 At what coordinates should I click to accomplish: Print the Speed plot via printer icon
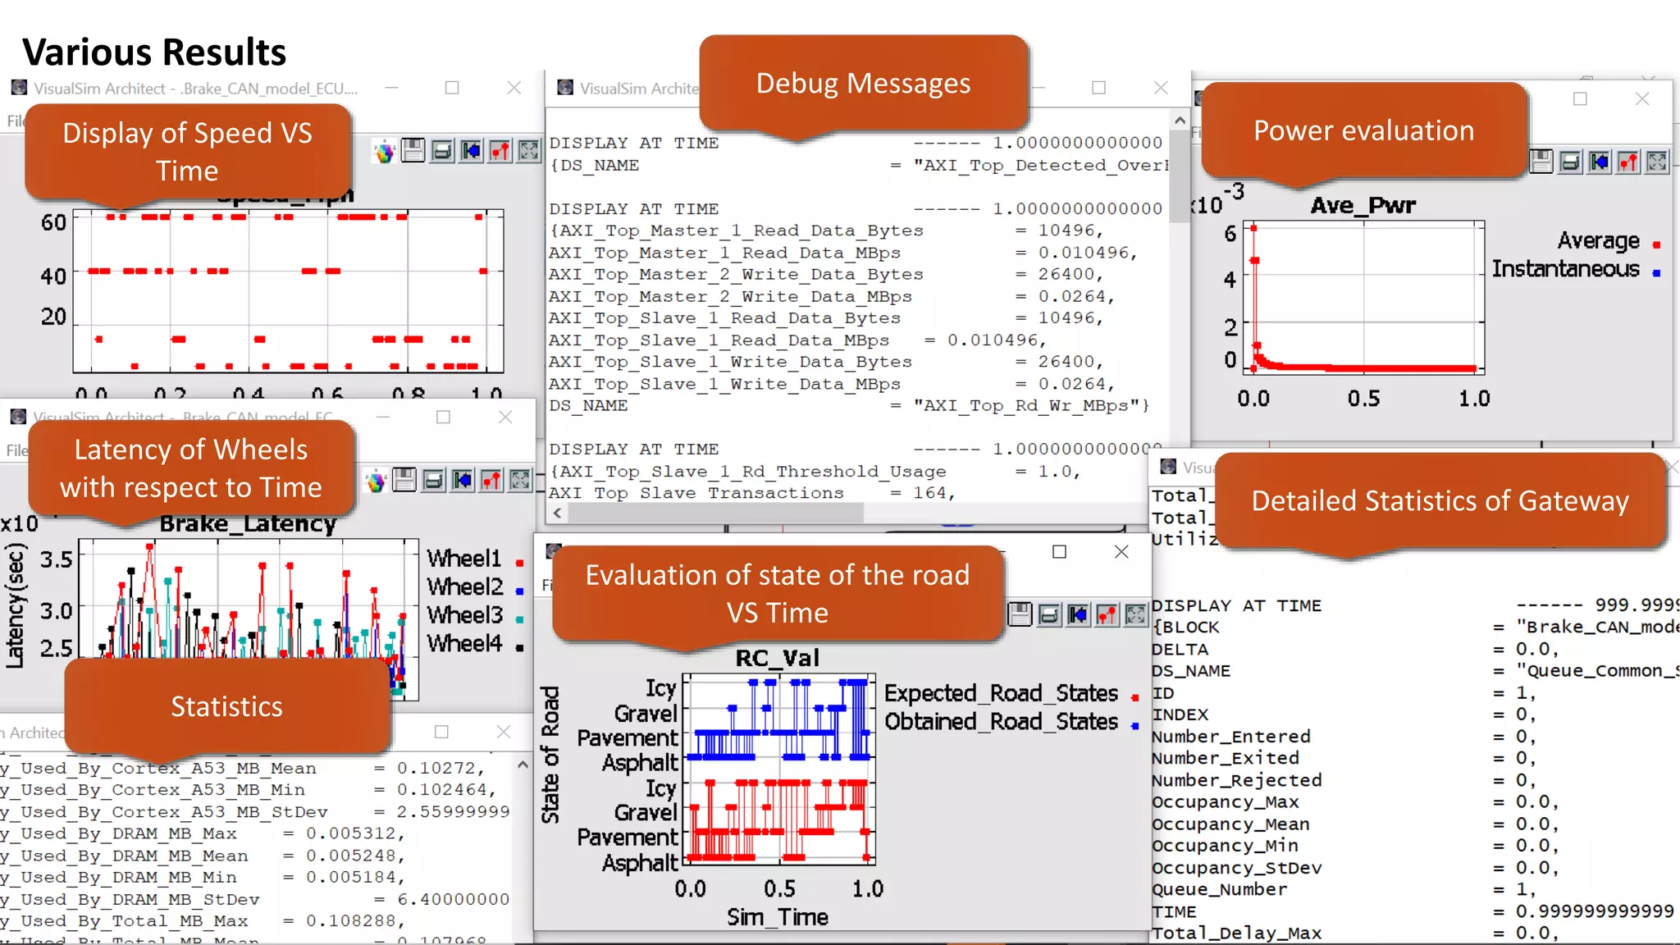pyautogui.click(x=442, y=151)
